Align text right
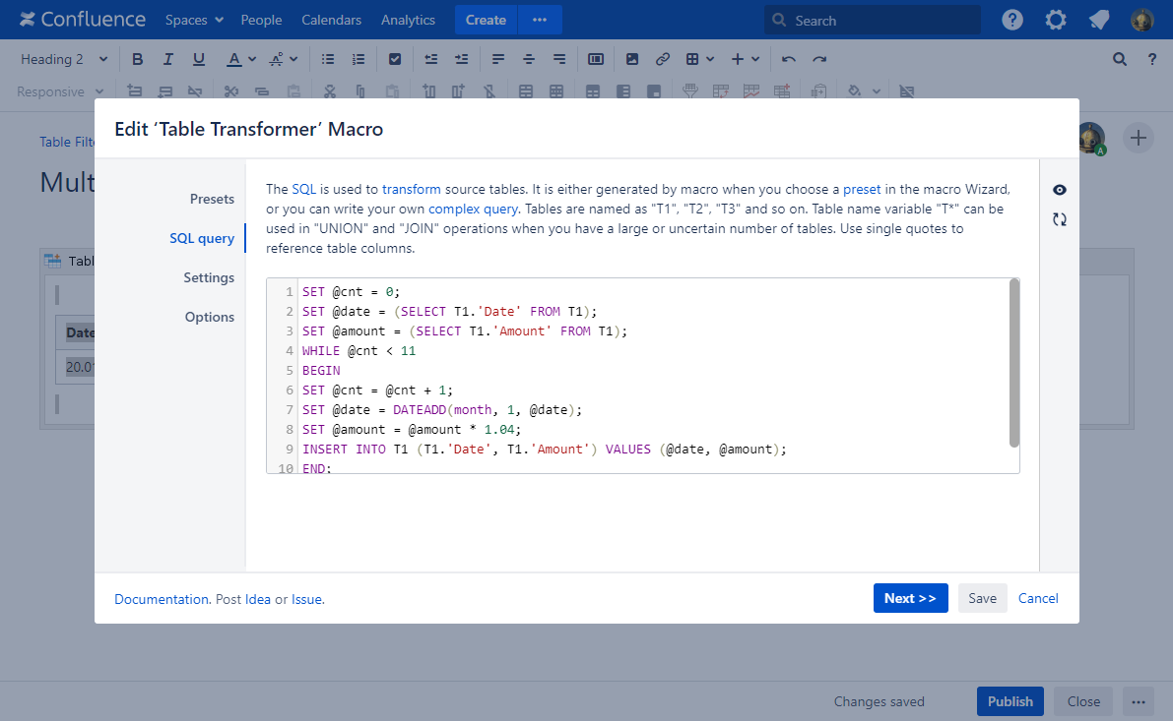 pyautogui.click(x=559, y=59)
